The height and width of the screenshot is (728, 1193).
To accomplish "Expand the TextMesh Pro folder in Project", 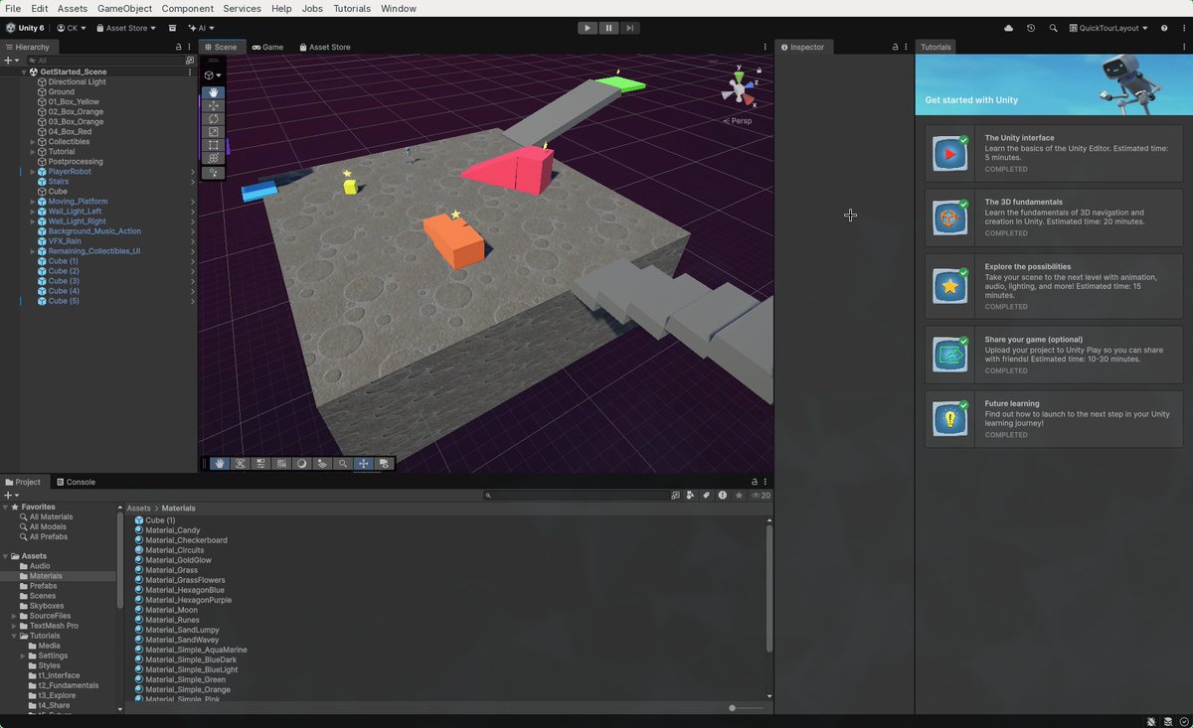I will click(x=14, y=626).
